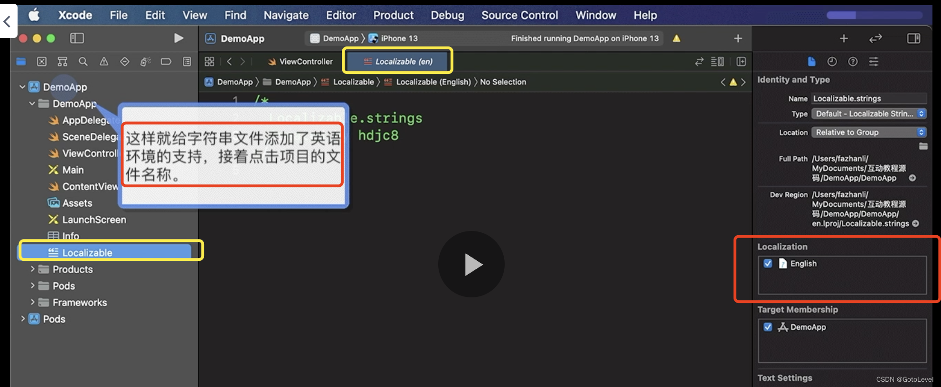Switch to the ViewController tab
Screen dimensions: 941x387
[x=300, y=62]
